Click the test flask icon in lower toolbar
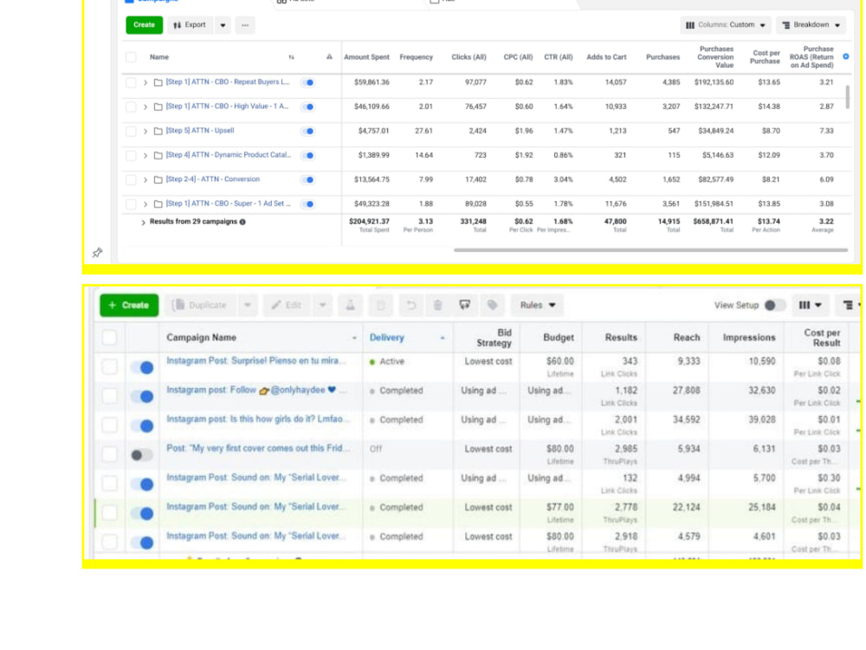Image resolution: width=866 pixels, height=650 pixels. click(x=350, y=305)
